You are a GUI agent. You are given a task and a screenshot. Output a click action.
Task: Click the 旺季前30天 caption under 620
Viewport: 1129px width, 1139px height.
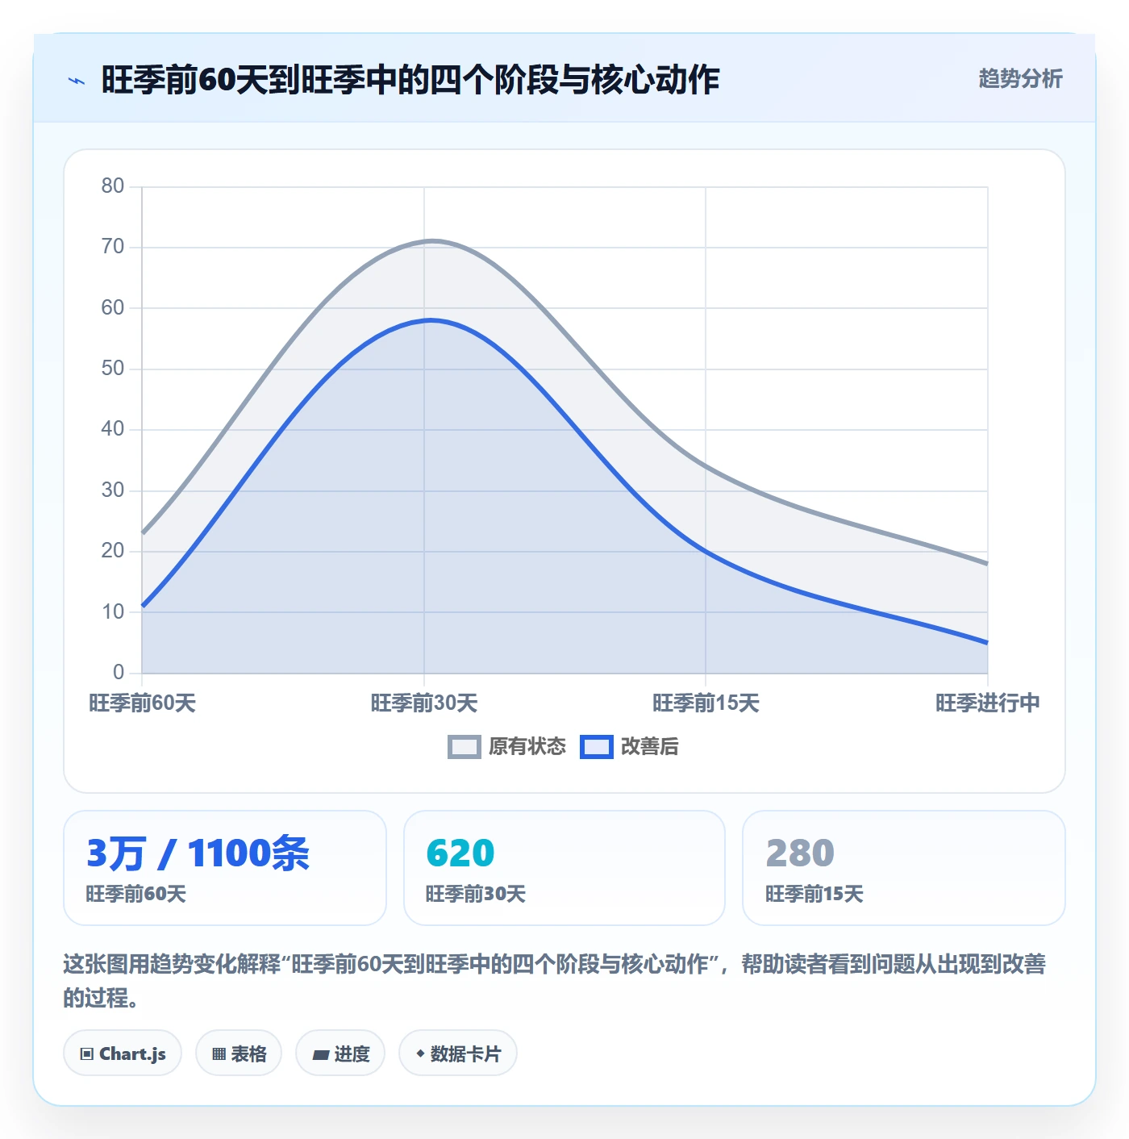pyautogui.click(x=476, y=894)
